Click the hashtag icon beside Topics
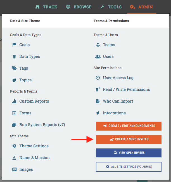 coord(14,80)
